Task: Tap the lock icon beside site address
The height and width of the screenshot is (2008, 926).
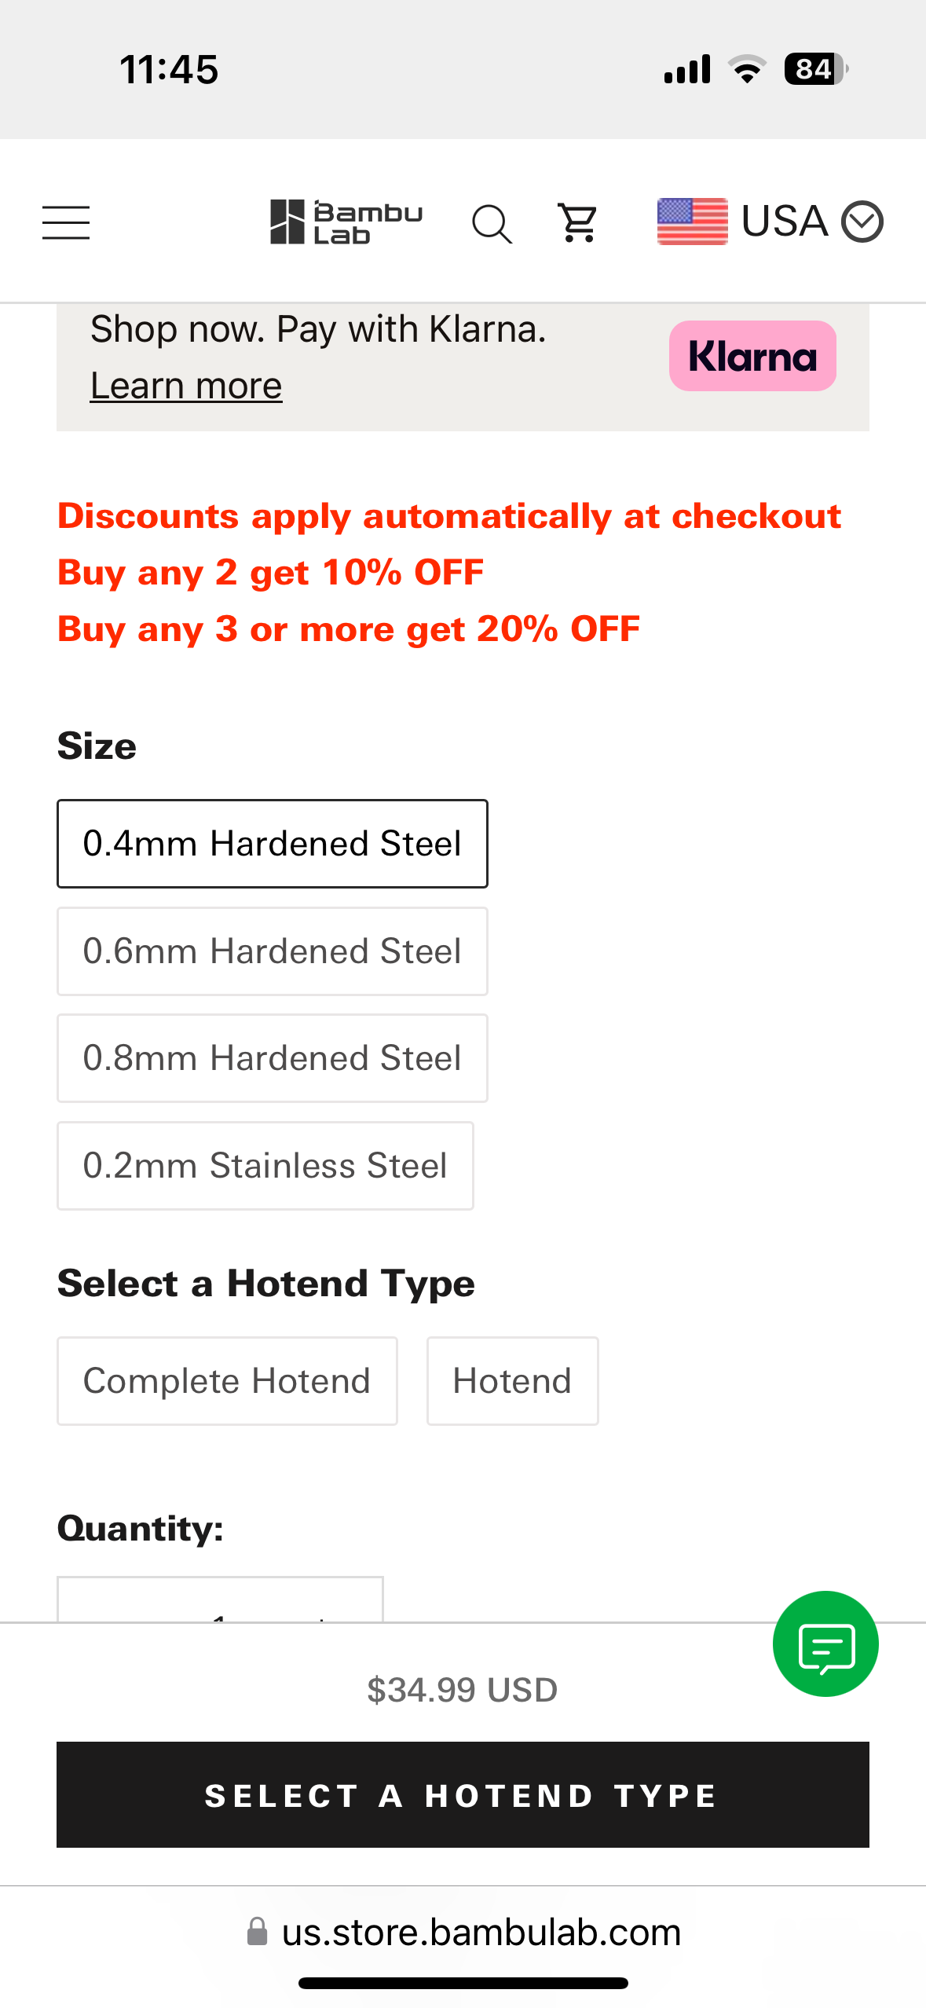Action: 257,1932
